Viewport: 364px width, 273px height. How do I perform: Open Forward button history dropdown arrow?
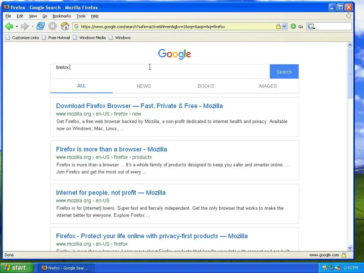click(x=32, y=26)
